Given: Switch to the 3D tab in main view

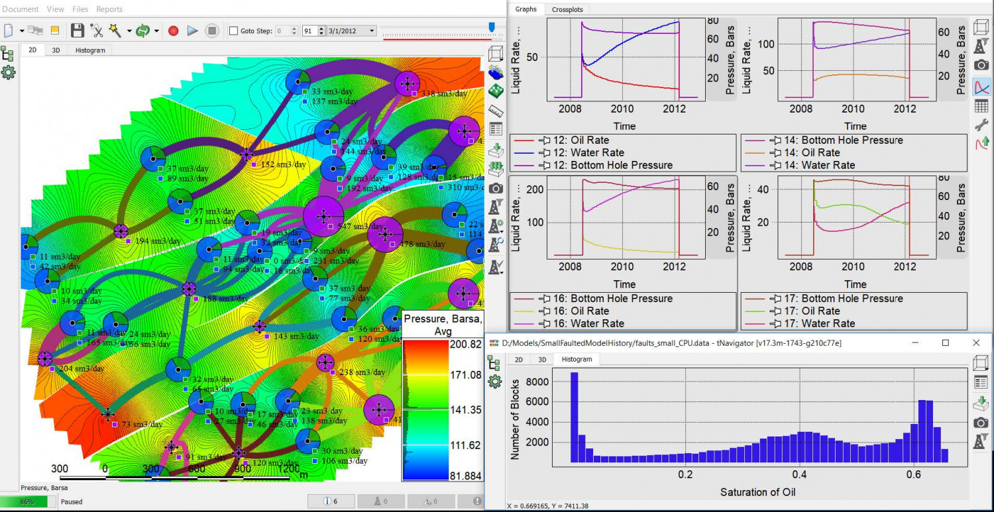Looking at the screenshot, I should pos(56,50).
